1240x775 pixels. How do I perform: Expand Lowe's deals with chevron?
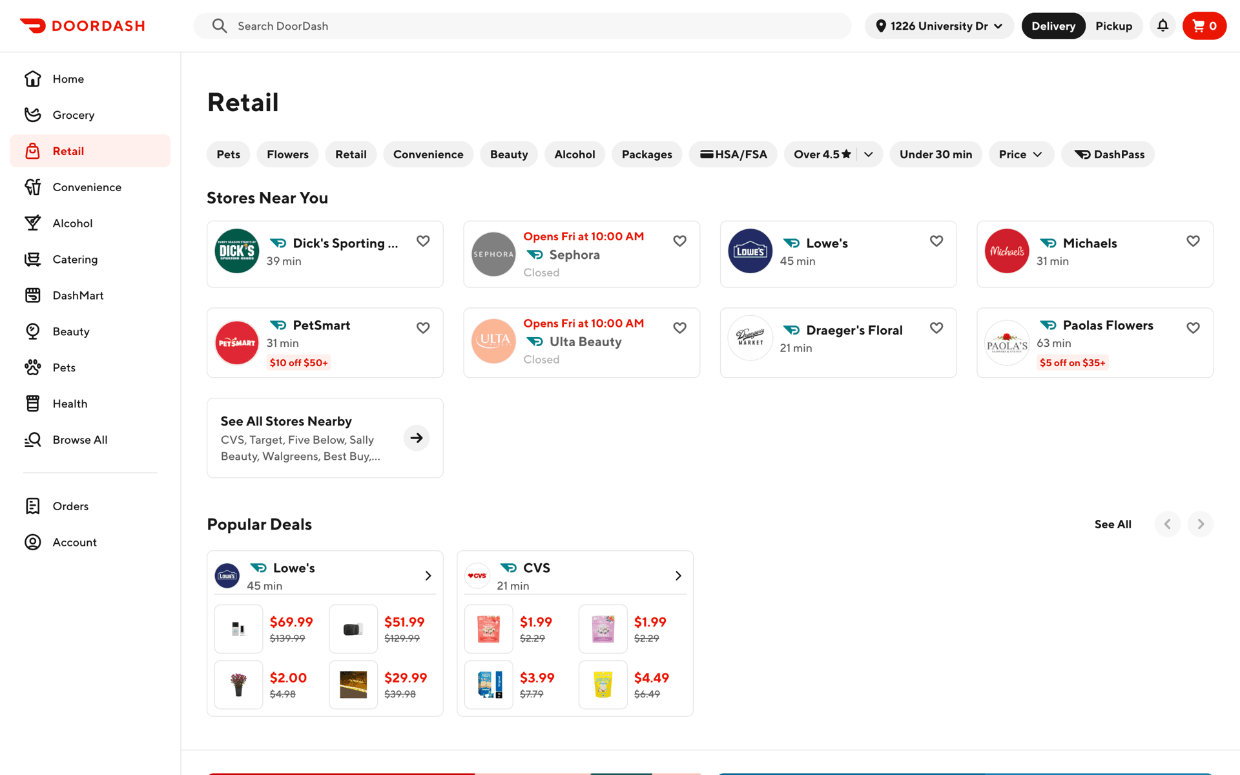428,575
